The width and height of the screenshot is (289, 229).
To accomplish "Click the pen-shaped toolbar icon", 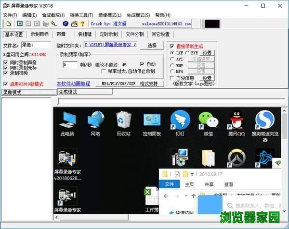I will coord(54,24).
